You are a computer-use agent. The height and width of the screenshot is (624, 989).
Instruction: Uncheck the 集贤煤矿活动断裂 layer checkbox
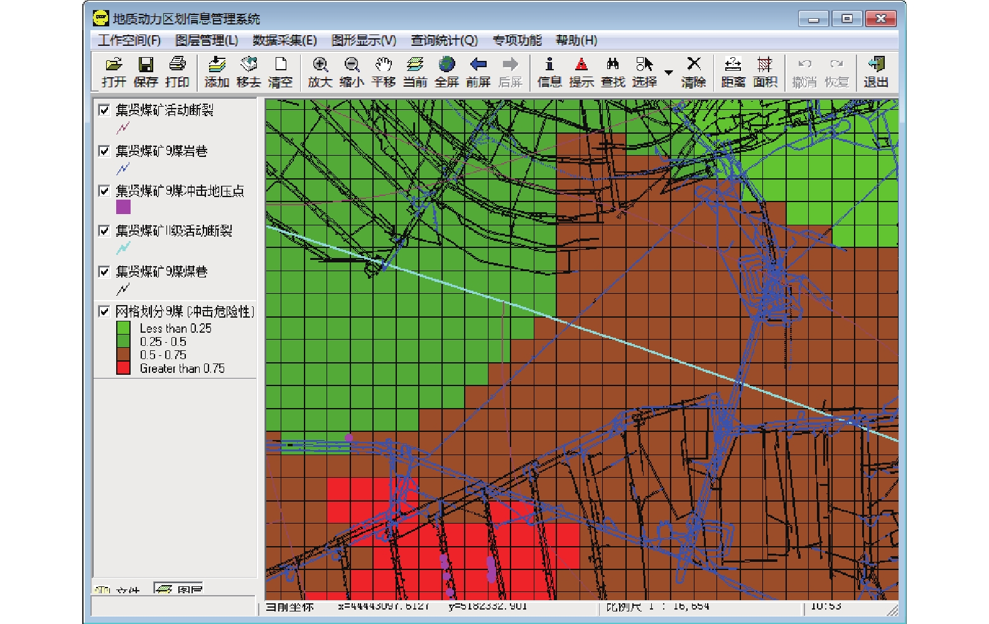[x=104, y=110]
